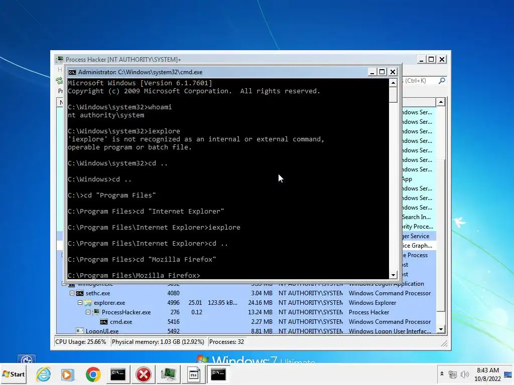Select the LogonUI.exe process row
Image resolution: width=514 pixels, height=385 pixels.
pos(246,331)
